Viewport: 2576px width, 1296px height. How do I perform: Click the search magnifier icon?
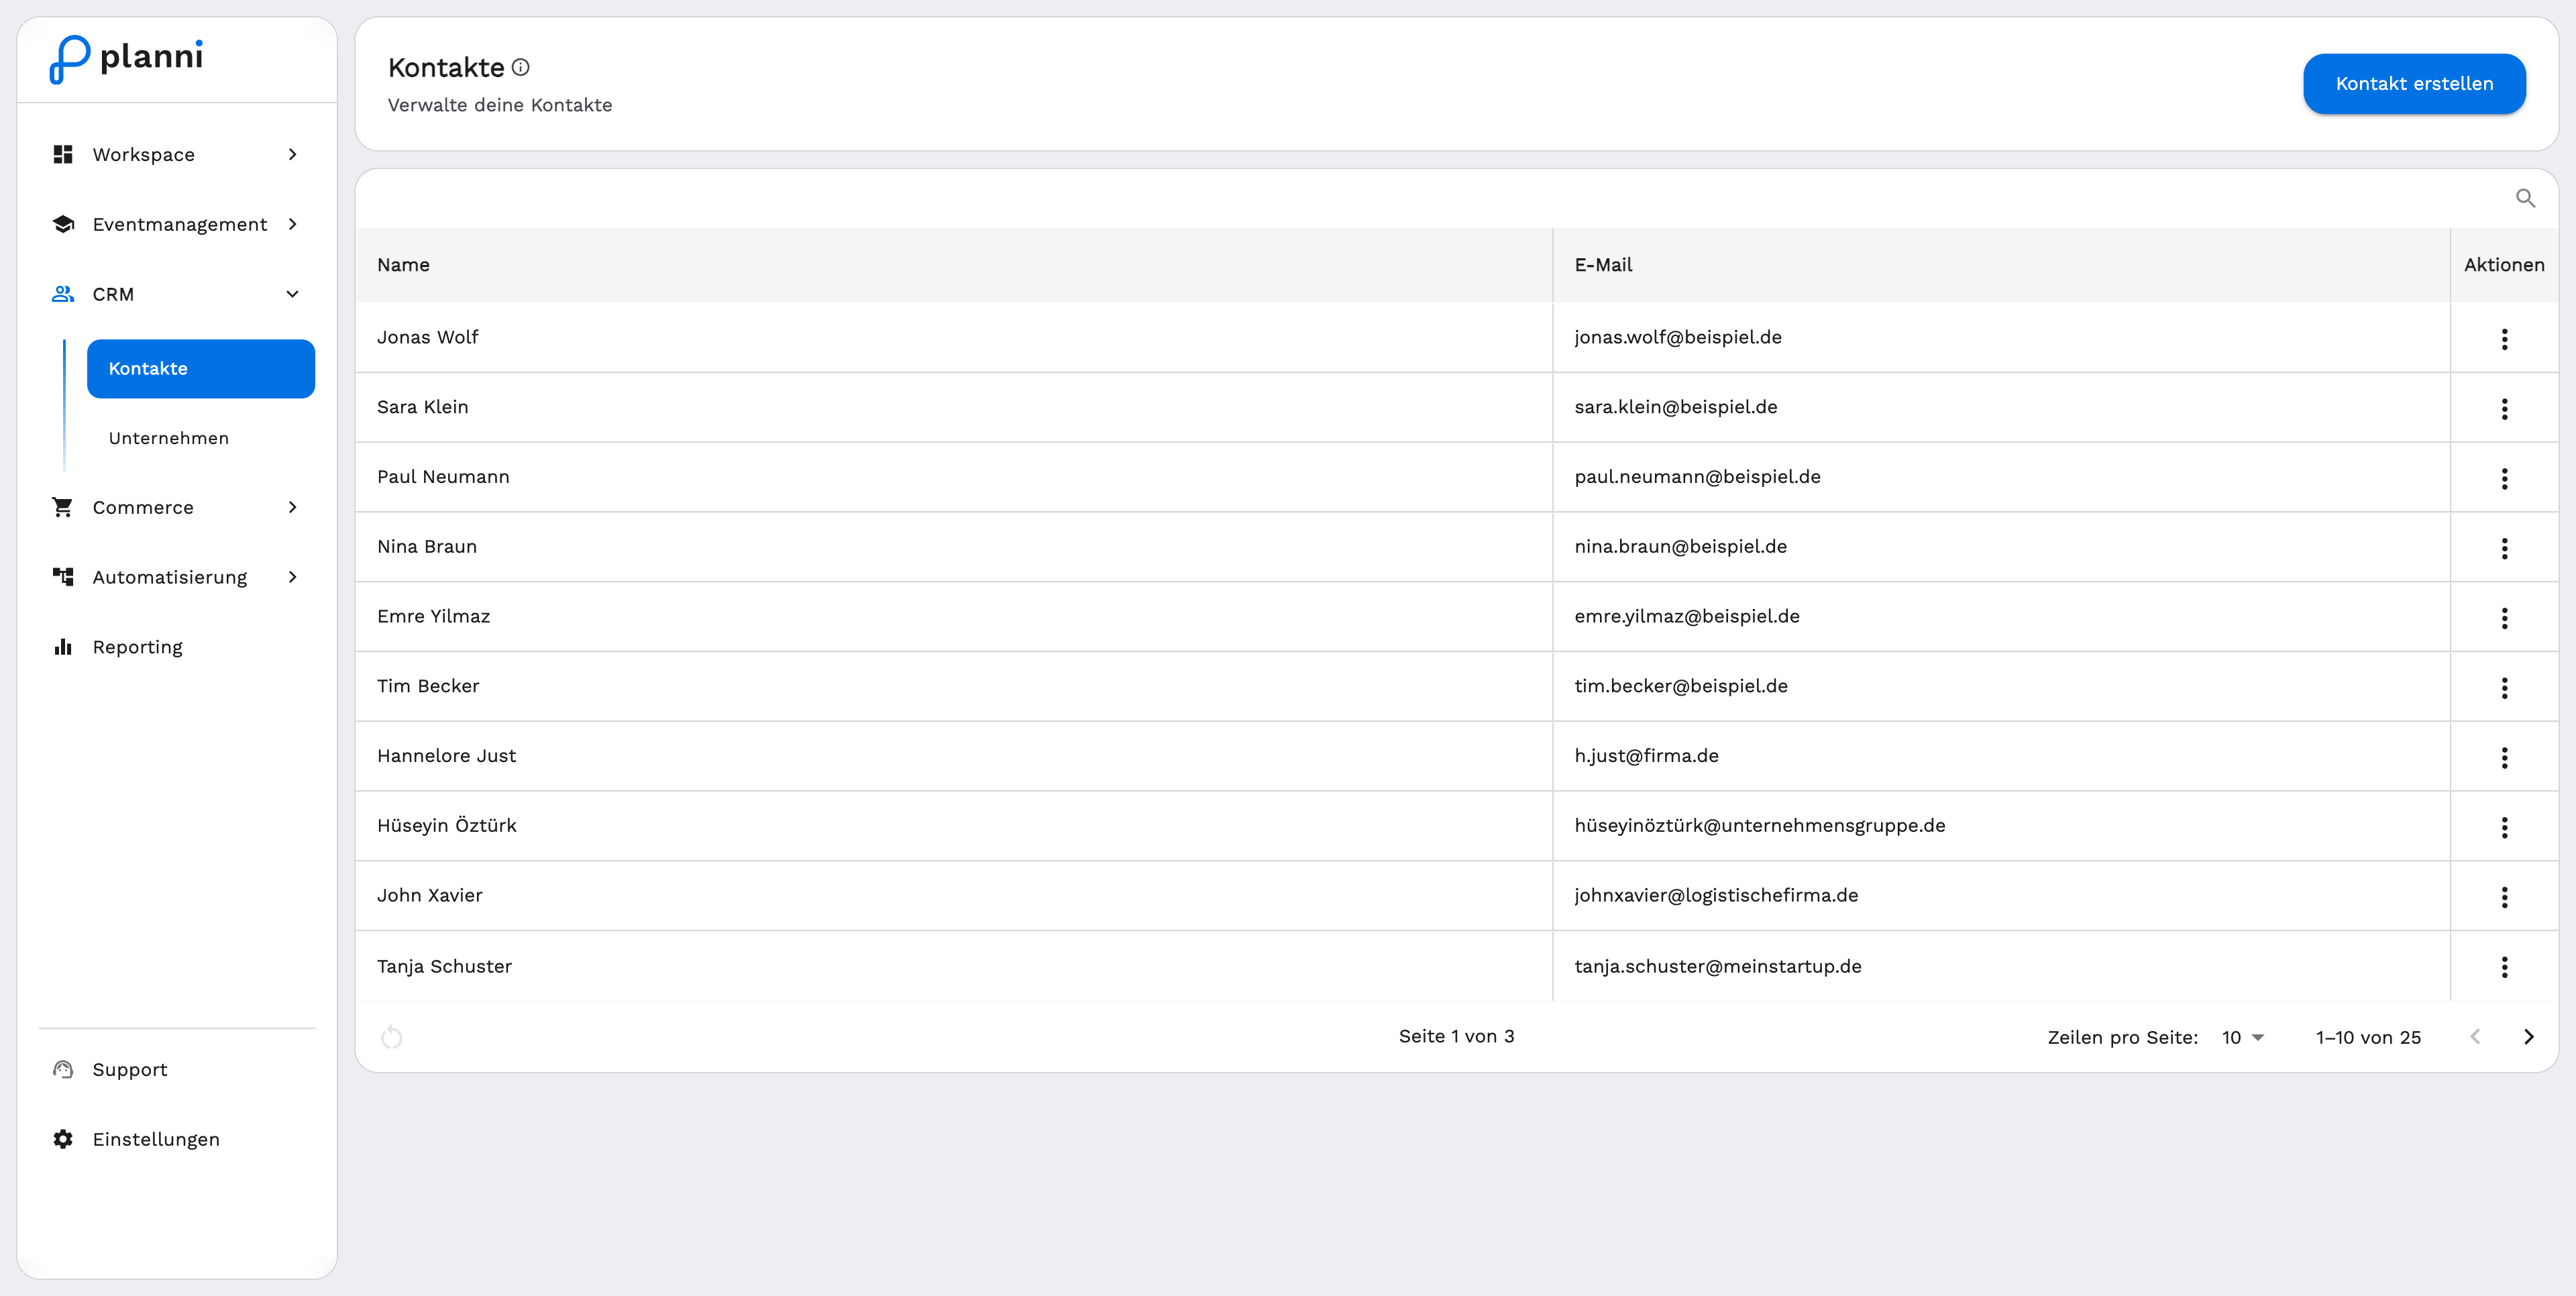click(2525, 198)
